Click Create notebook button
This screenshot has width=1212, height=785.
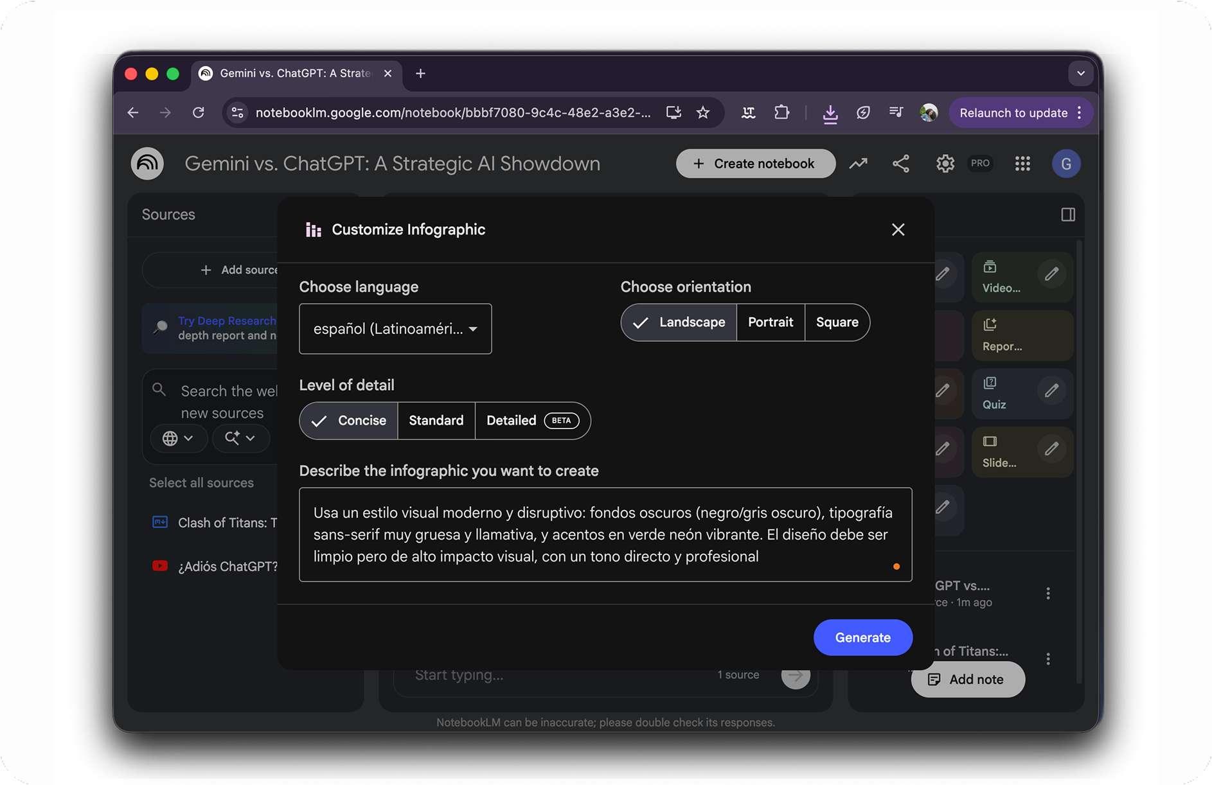(x=755, y=164)
